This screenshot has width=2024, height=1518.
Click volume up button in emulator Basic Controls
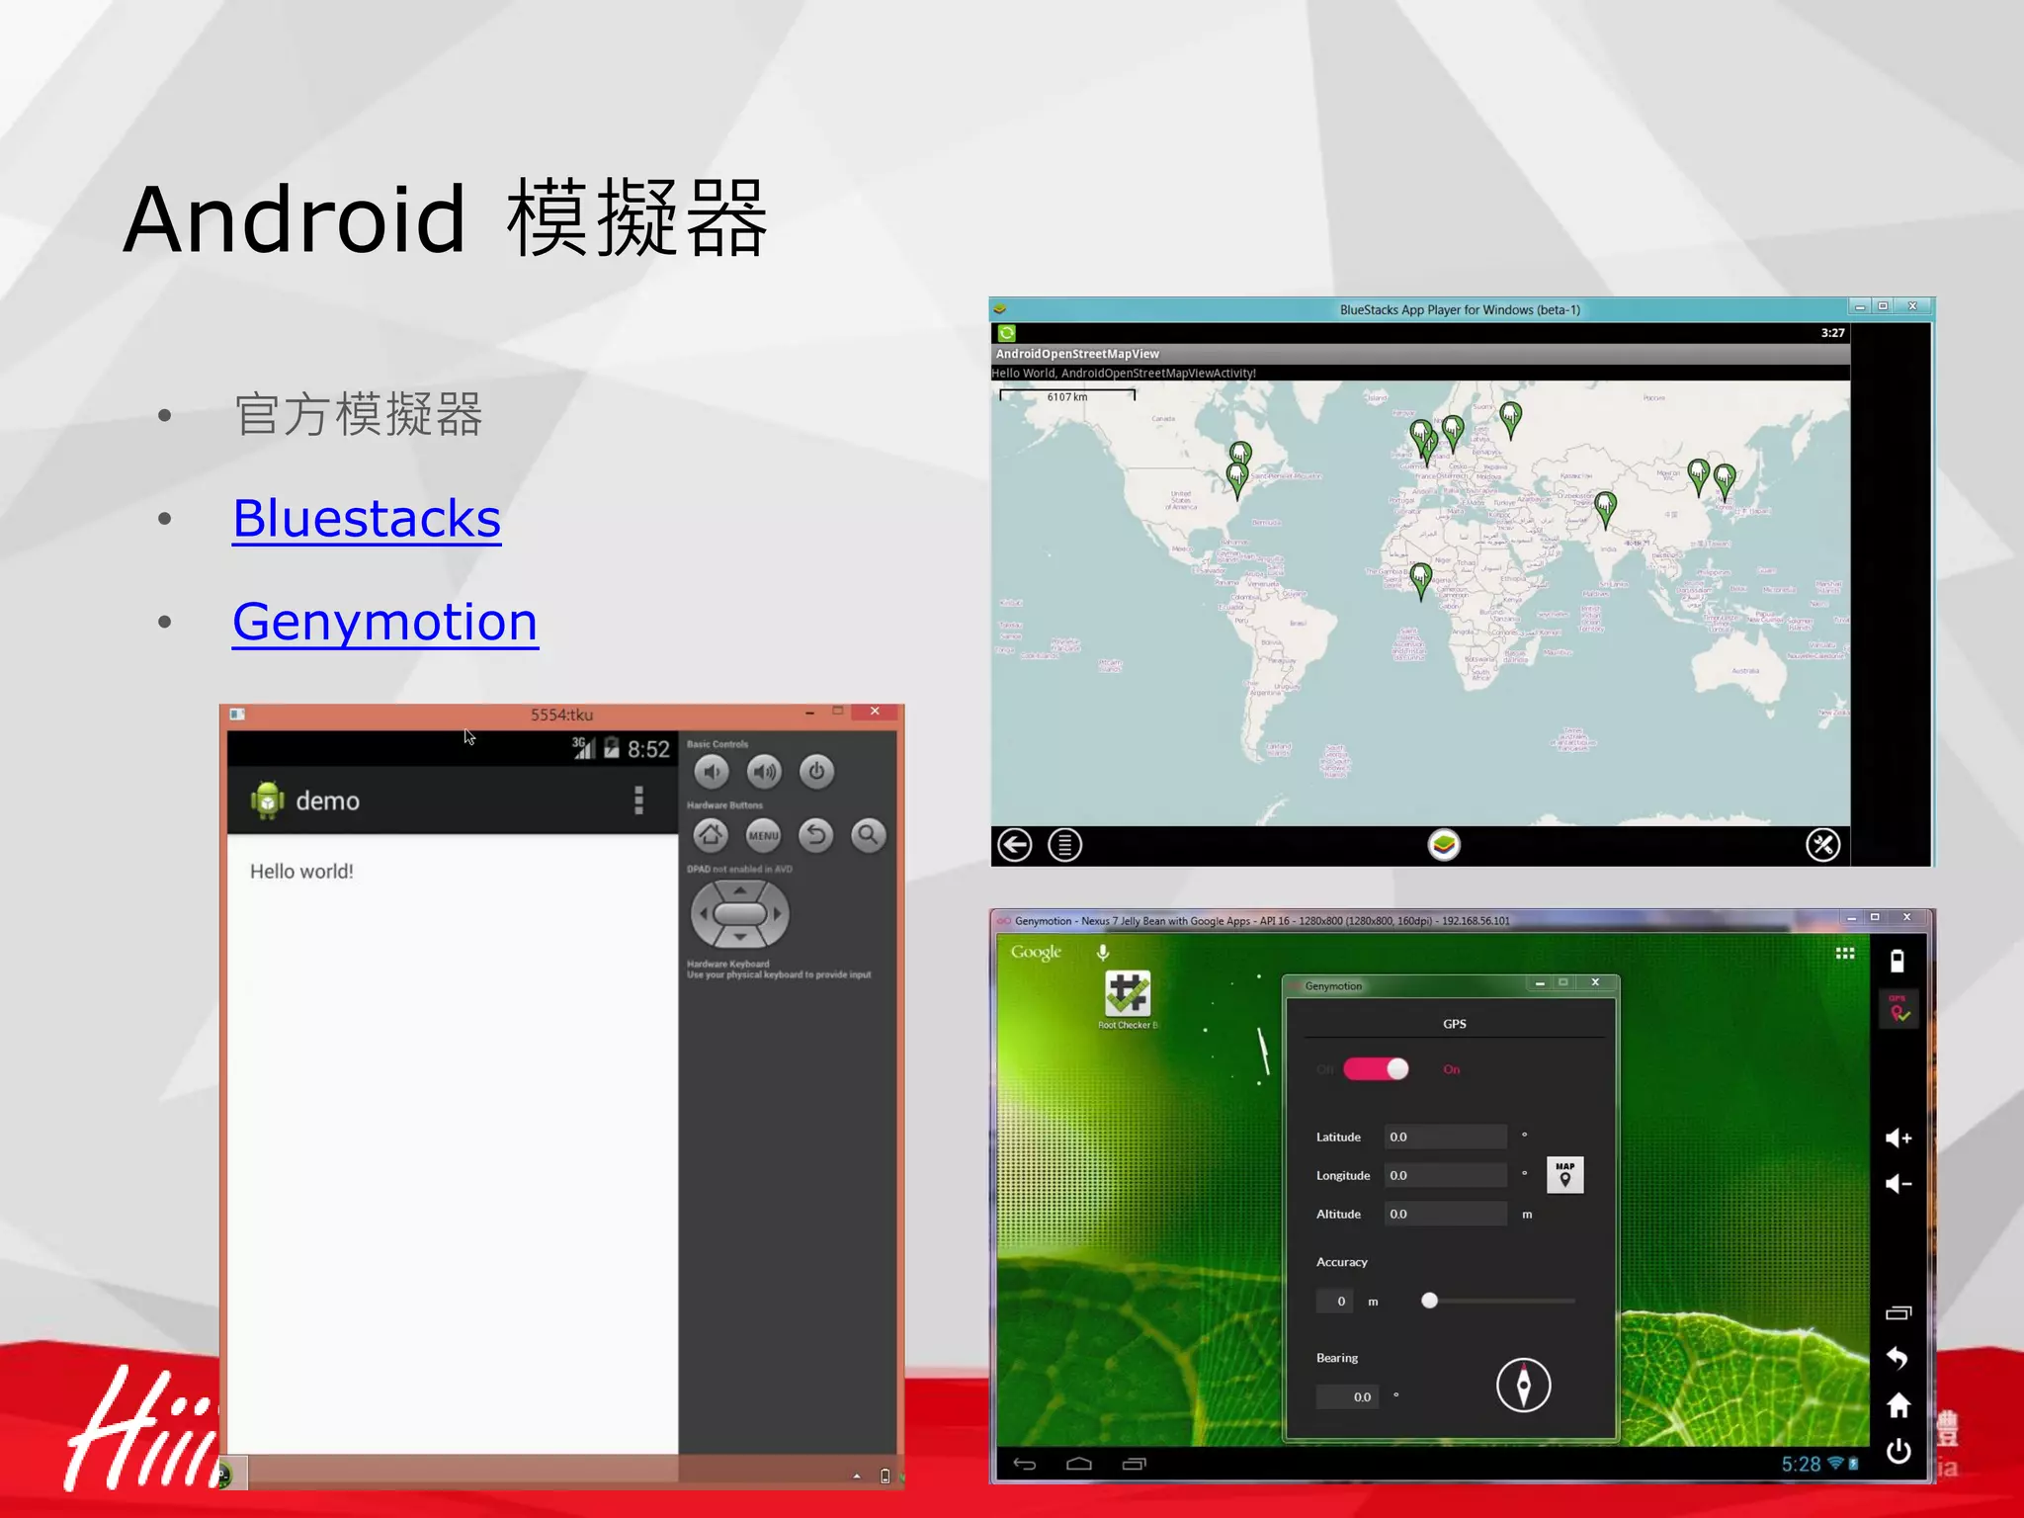pos(764,772)
